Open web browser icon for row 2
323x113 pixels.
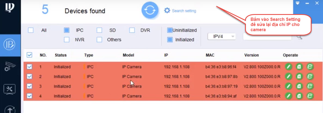coord(310,76)
